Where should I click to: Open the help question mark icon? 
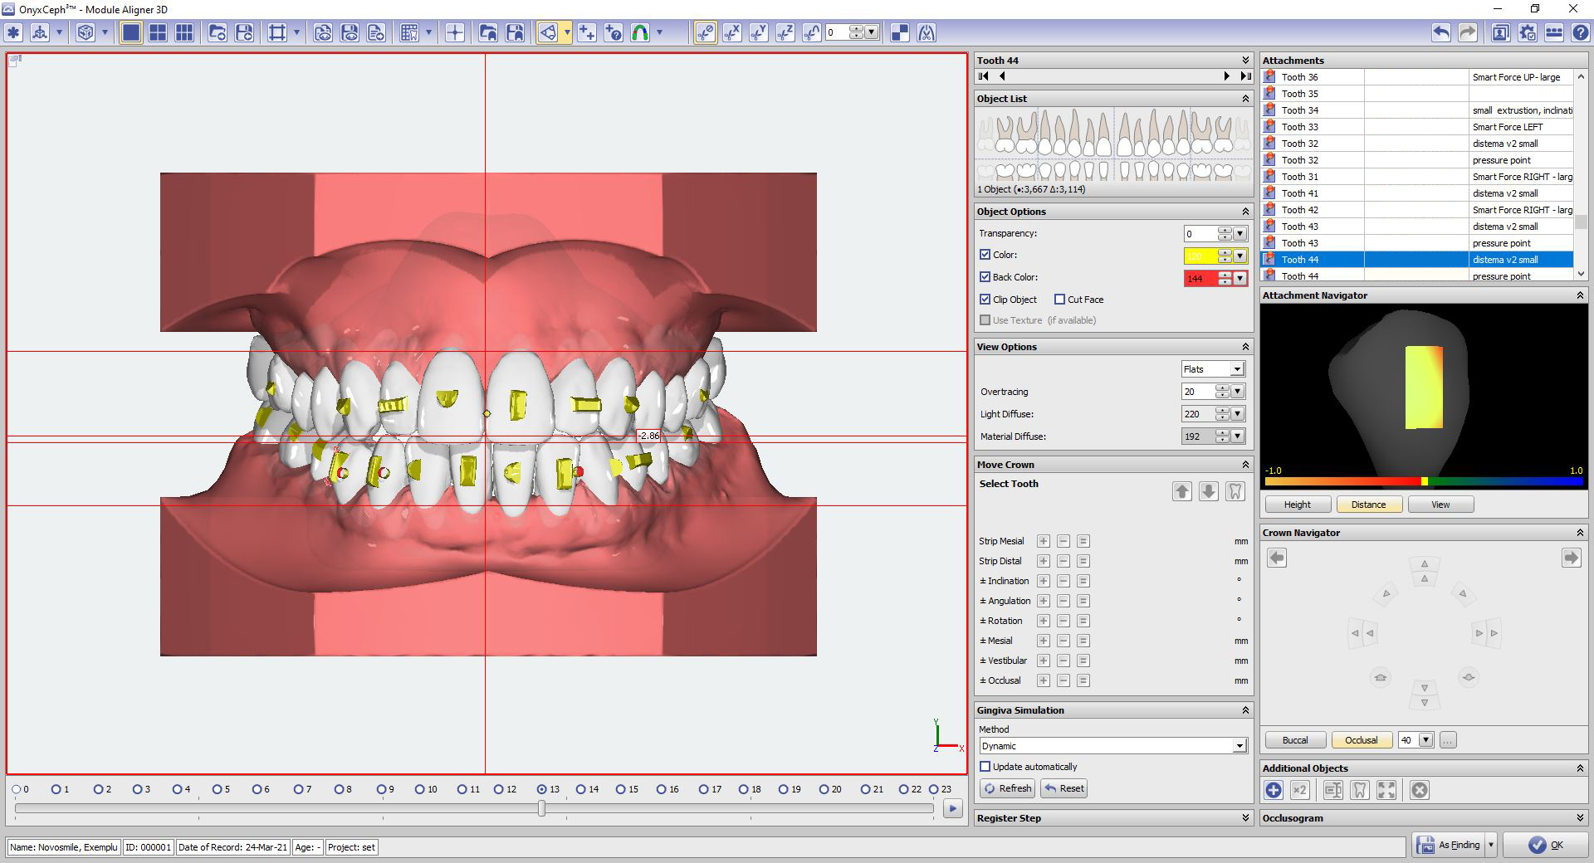1581,32
